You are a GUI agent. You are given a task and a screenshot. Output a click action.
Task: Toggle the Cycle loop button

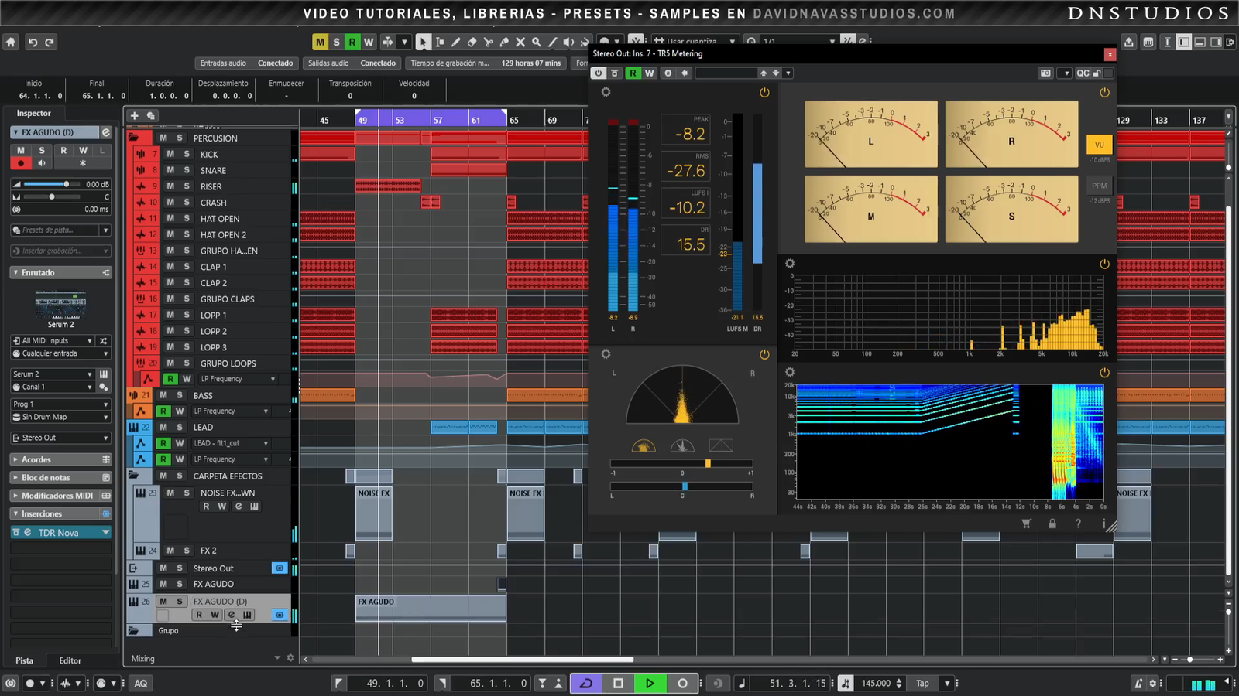pos(586,683)
